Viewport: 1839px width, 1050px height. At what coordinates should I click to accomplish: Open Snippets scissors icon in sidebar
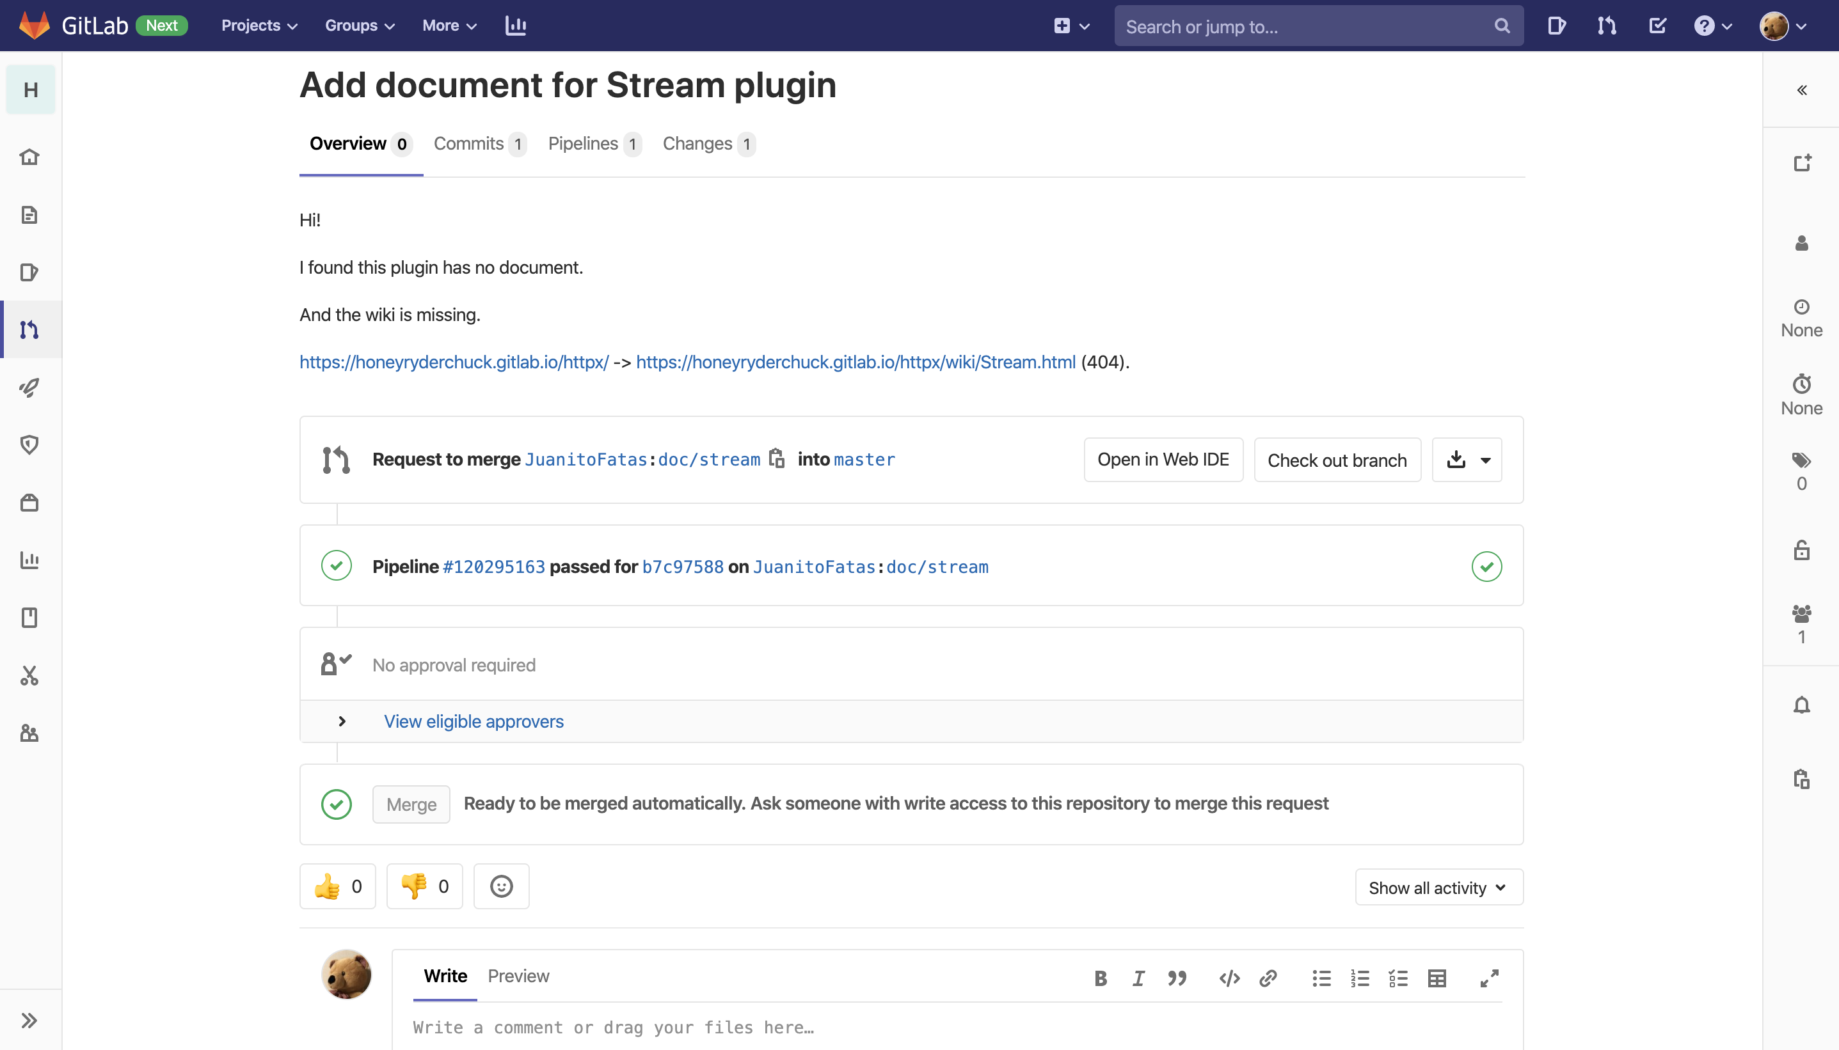click(x=29, y=676)
